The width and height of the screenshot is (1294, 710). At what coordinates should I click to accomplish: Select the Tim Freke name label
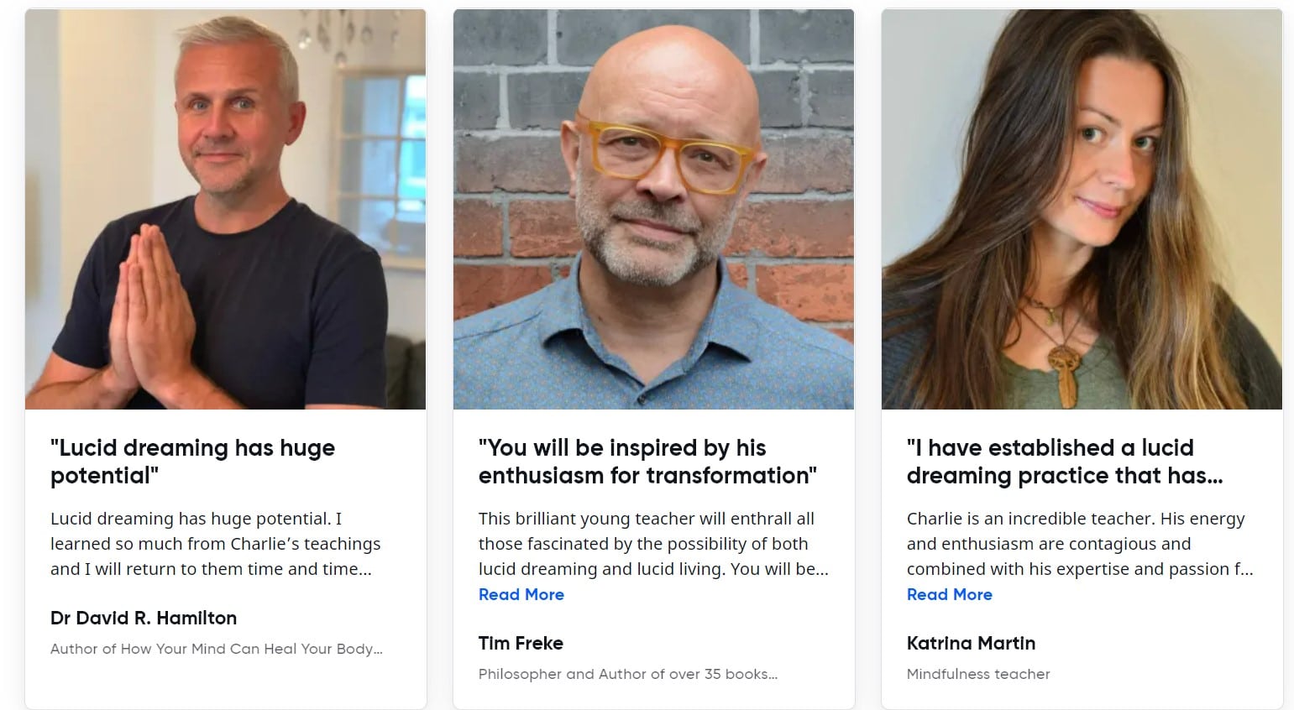point(521,644)
